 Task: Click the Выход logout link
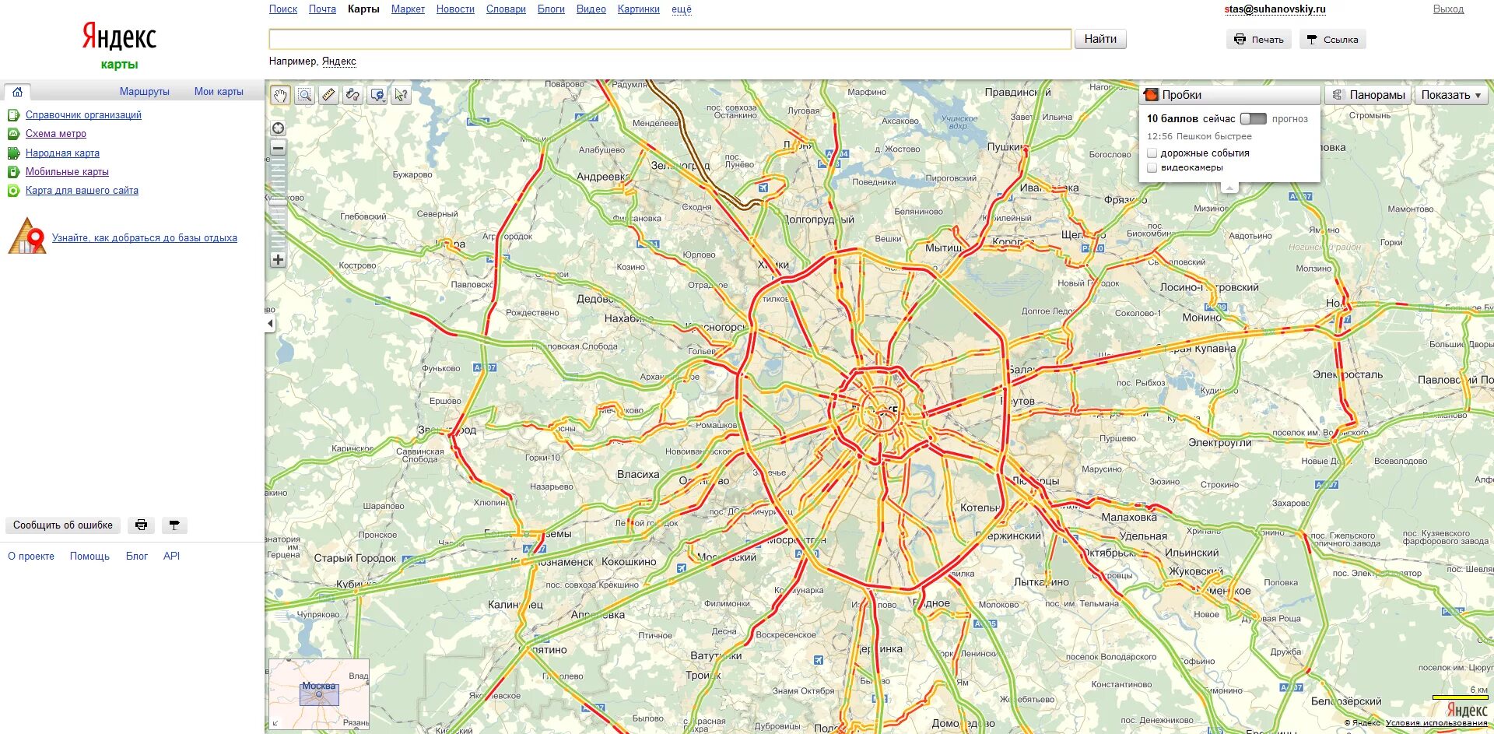point(1449,9)
